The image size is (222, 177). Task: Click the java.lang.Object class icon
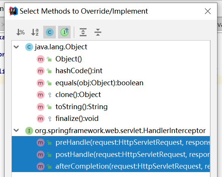[29, 47]
